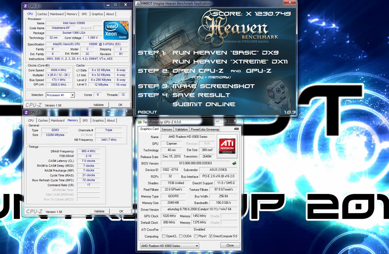Click the DRAM Frequency value "865.4 MHz"
Screen dimensions: 389x254
pos(88,151)
